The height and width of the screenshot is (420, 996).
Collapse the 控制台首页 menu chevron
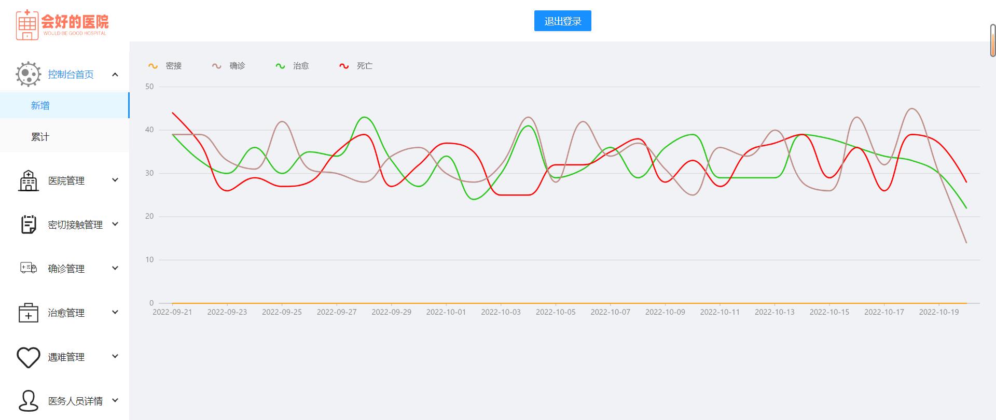point(115,75)
